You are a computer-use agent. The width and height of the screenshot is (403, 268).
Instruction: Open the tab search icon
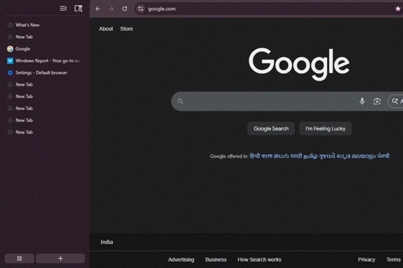click(x=79, y=9)
